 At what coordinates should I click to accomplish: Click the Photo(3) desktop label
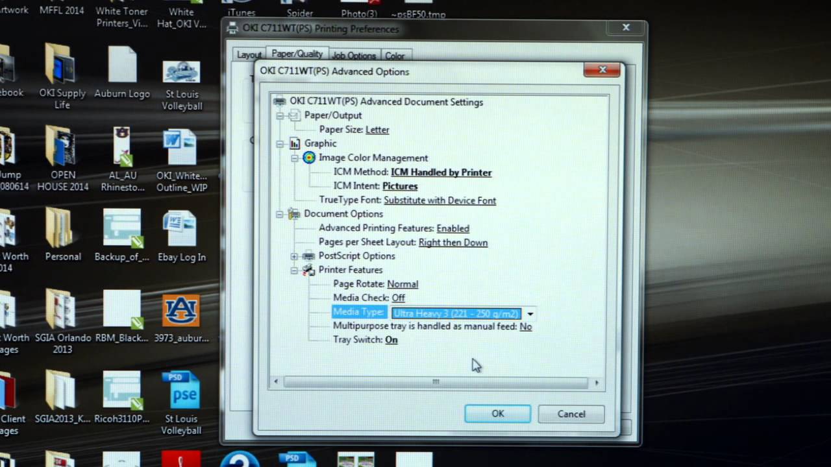pyautogui.click(x=359, y=14)
